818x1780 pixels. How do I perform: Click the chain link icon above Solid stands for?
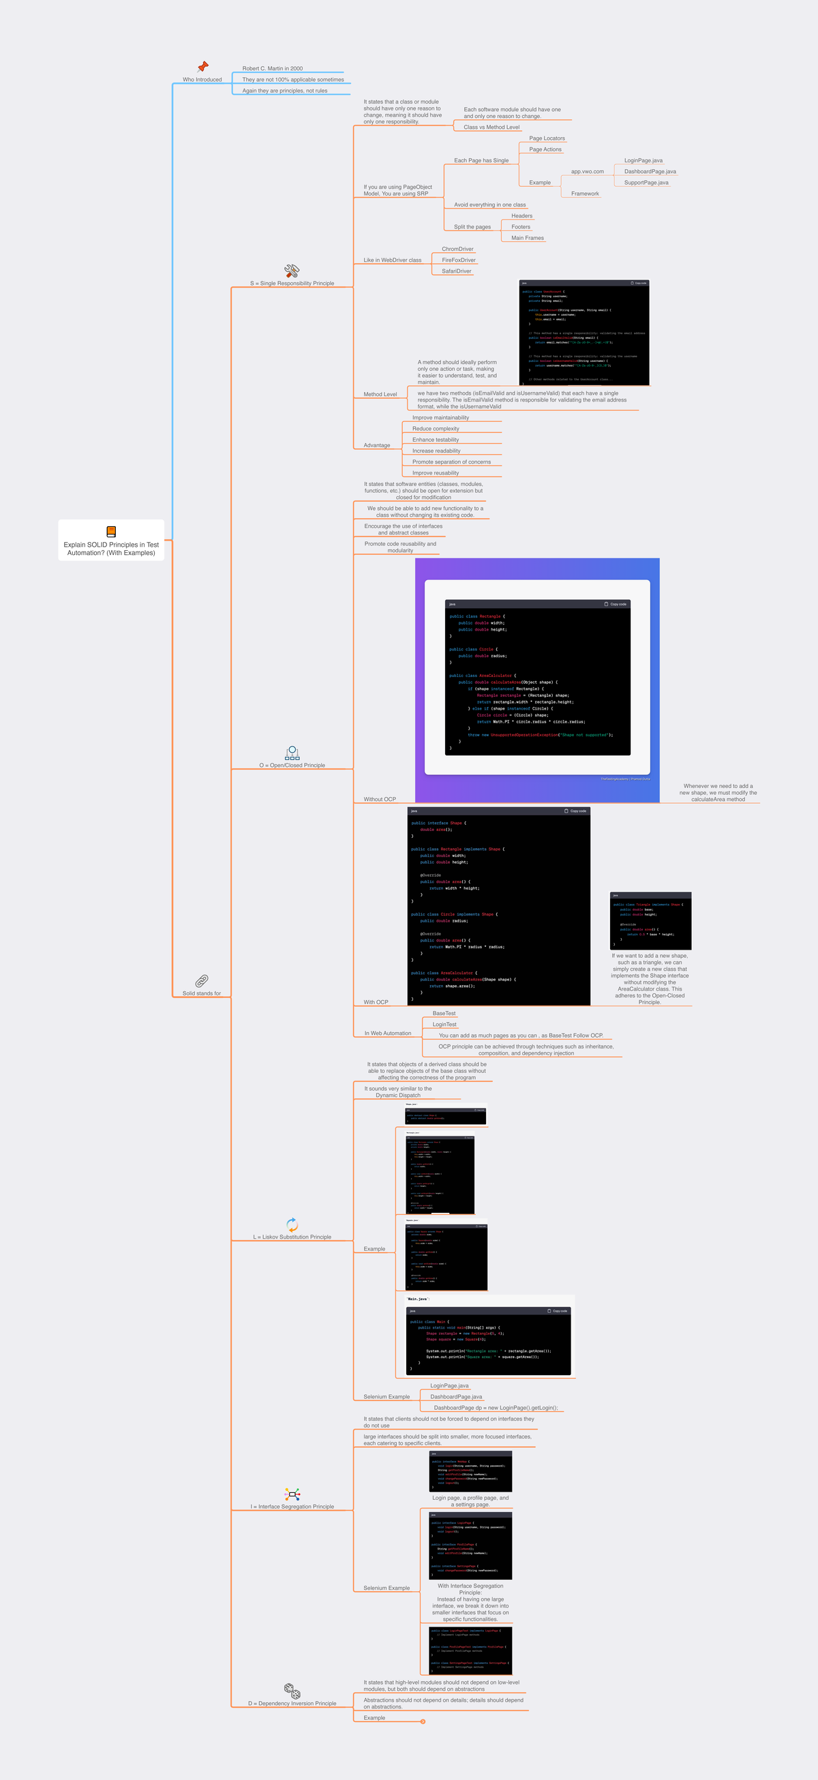(x=202, y=981)
